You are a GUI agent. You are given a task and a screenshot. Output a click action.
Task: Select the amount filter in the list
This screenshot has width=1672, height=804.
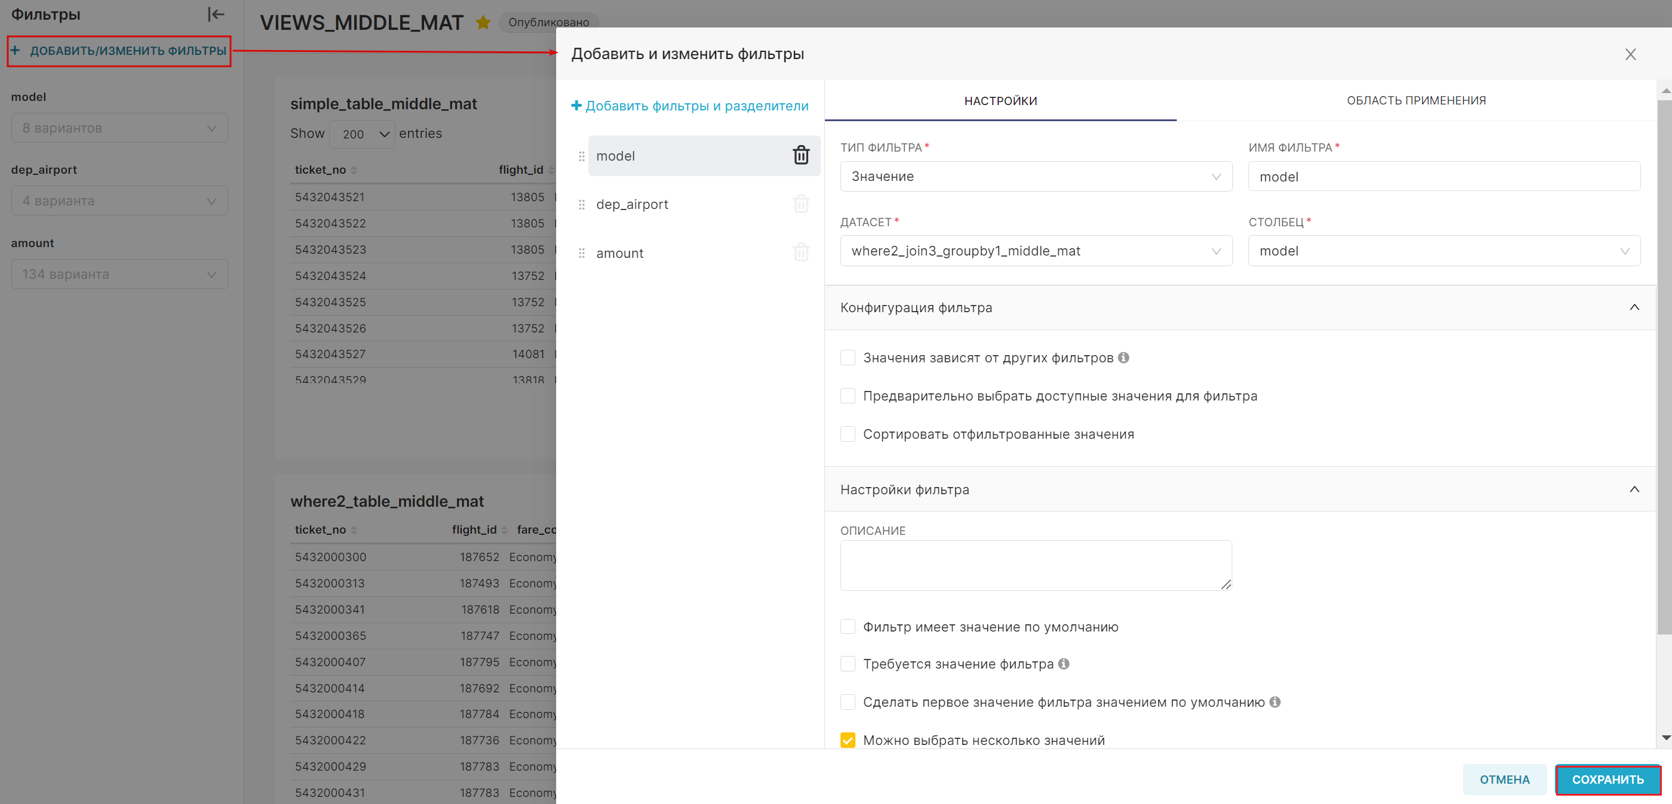pos(704,253)
